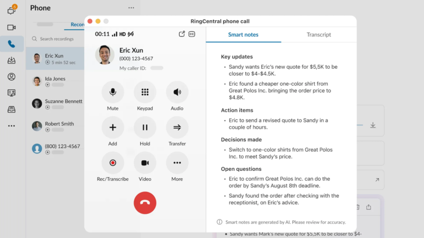Switch the call to Video

click(145, 163)
